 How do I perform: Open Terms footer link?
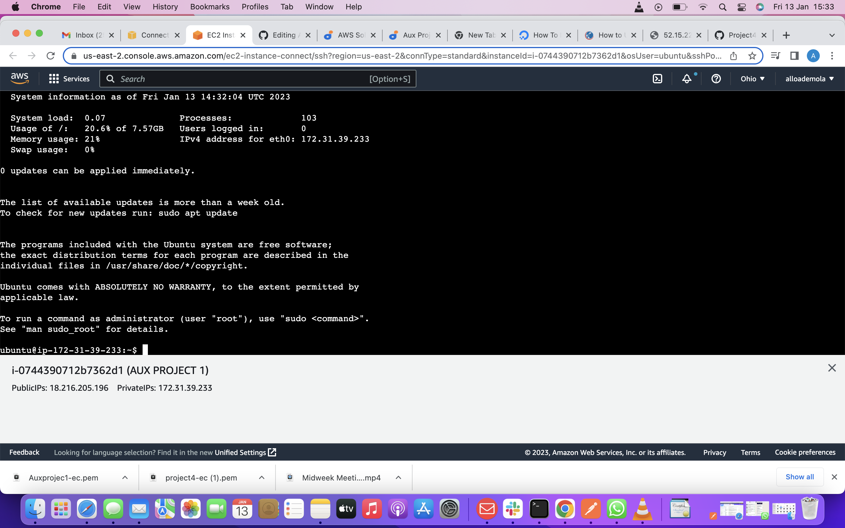click(x=750, y=452)
